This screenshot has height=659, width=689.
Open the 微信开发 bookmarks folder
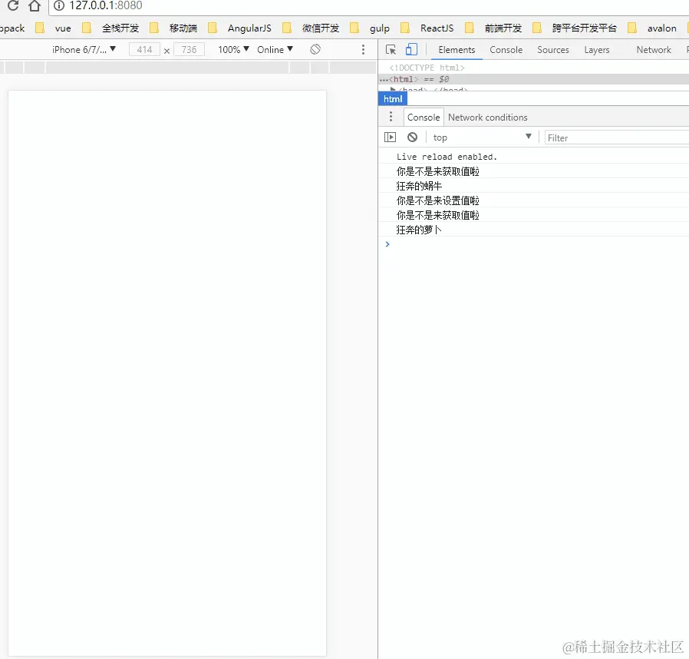click(311, 28)
